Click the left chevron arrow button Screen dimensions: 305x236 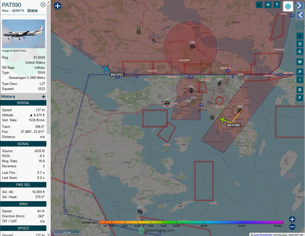coord(300,15)
